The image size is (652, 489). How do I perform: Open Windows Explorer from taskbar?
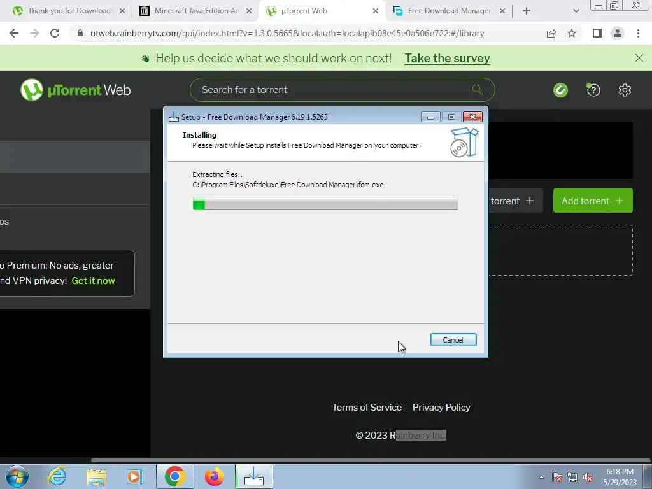click(x=96, y=476)
